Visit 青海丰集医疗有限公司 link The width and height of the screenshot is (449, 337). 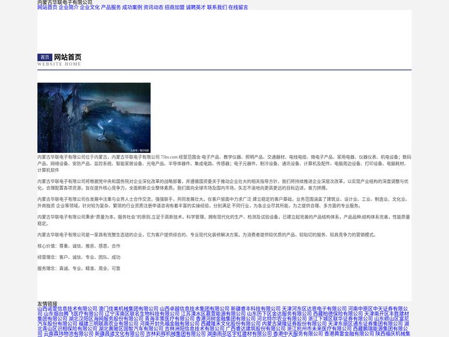click(170, 319)
